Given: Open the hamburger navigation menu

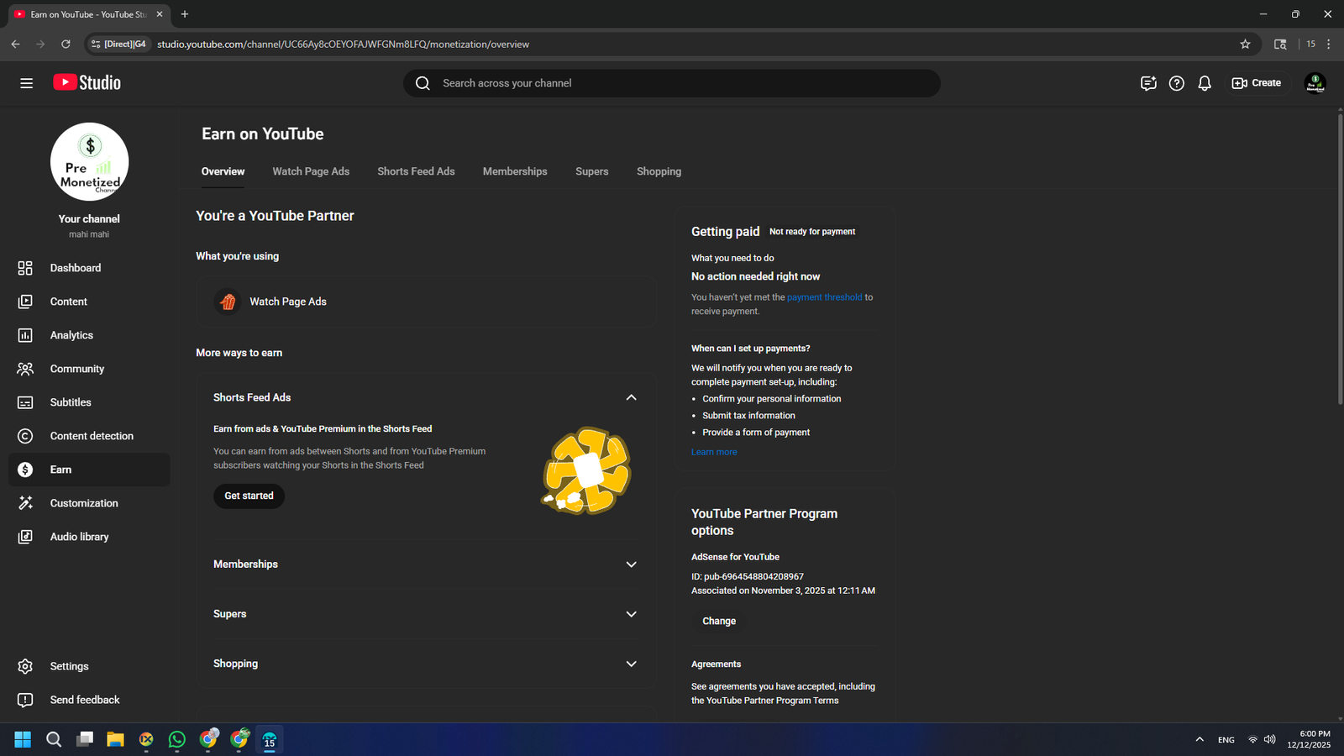Looking at the screenshot, I should pos(26,83).
